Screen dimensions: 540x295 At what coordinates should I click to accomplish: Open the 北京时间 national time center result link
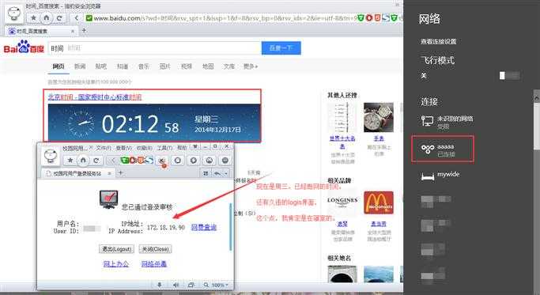95,97
